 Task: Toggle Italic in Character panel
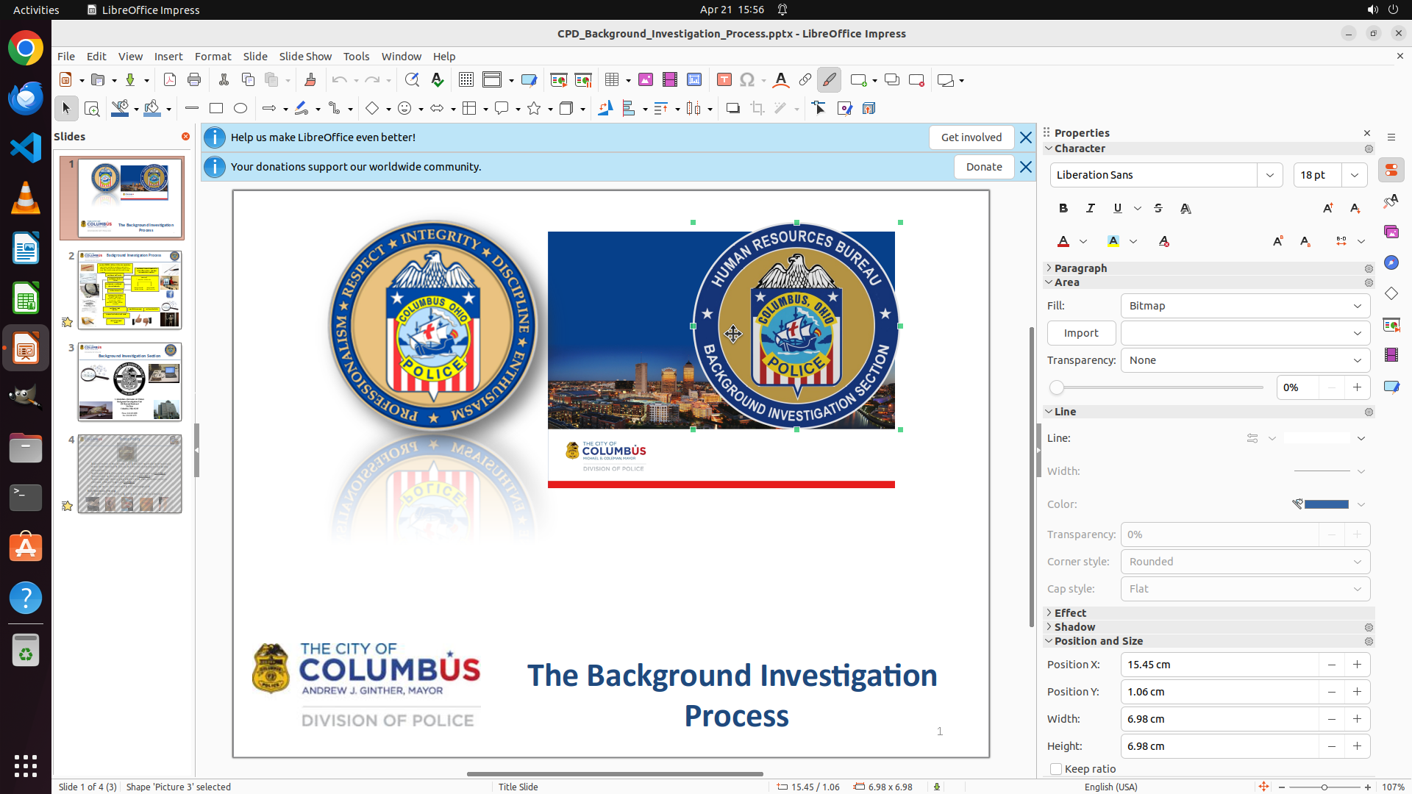pos(1091,209)
